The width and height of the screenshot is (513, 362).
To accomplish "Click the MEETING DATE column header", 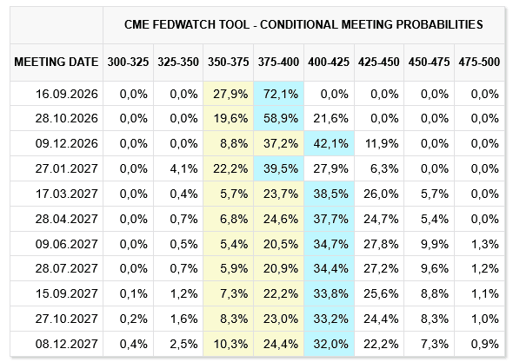I will [57, 63].
